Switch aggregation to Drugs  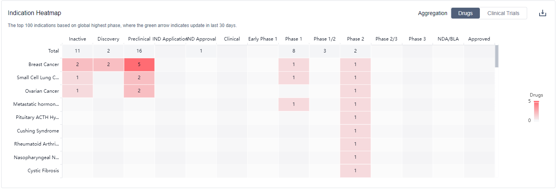(465, 13)
